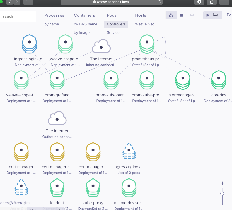Screen dimensions: 232x210
Task: Select the cert-manager-... third yellow node
Action: coord(93,152)
